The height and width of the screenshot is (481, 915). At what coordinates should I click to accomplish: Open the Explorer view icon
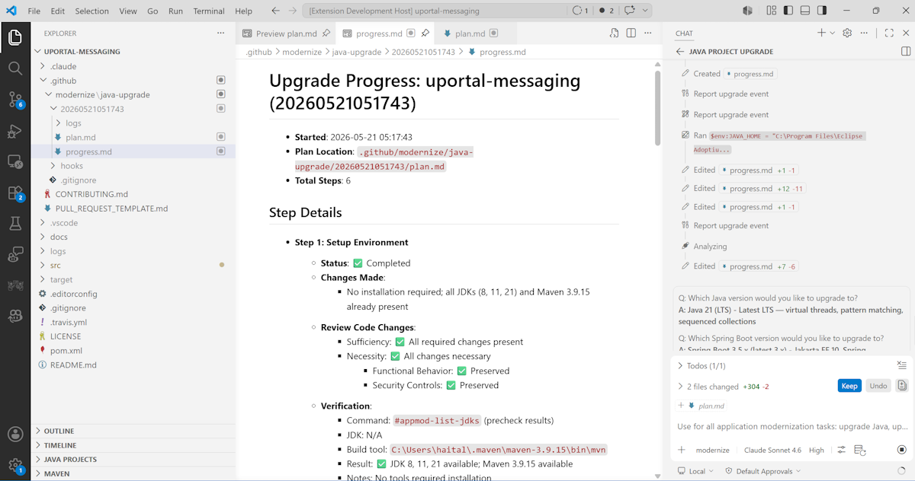[x=15, y=37]
